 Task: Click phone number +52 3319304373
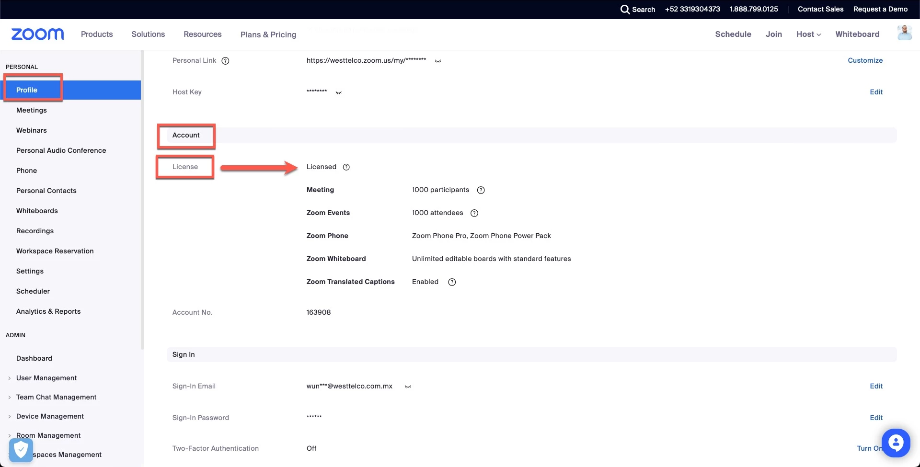pos(692,9)
